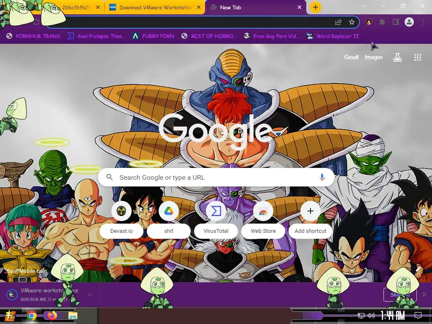This screenshot has height=324, width=432.
Task: Open the Search Labs flask icon
Action: (397, 57)
